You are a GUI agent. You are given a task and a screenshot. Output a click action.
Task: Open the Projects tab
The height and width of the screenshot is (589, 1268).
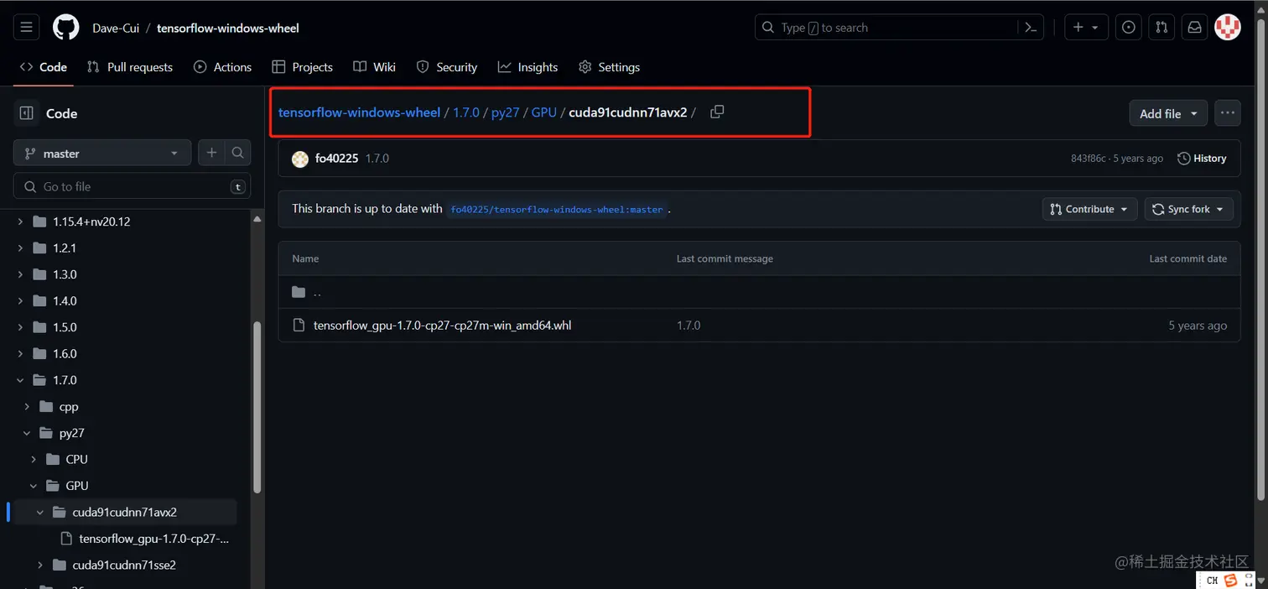click(x=303, y=67)
